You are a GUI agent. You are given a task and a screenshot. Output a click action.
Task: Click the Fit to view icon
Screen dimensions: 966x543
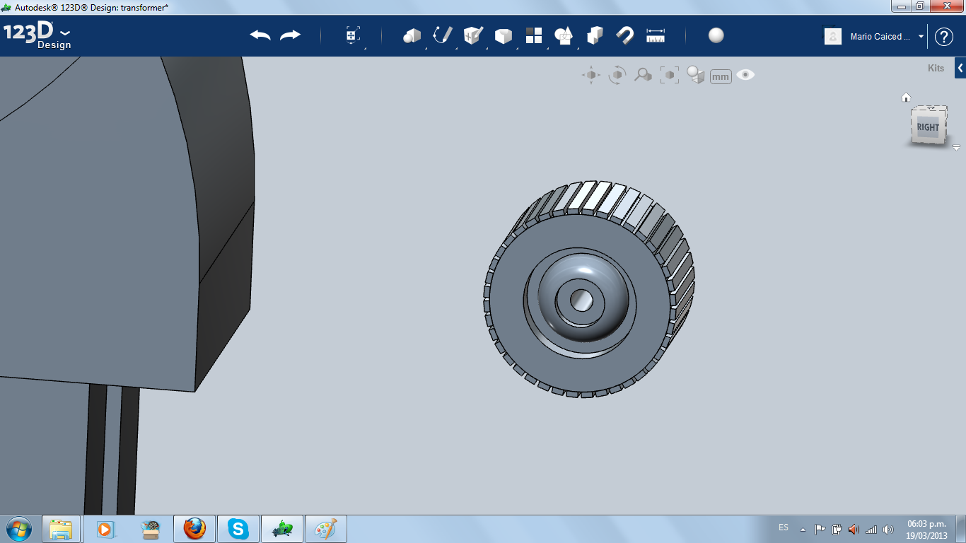click(x=669, y=75)
